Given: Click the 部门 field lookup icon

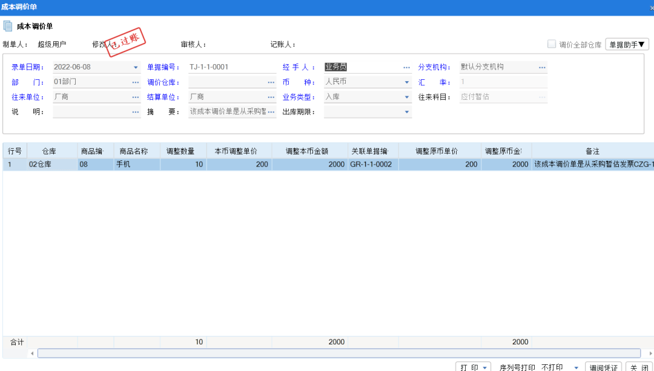Looking at the screenshot, I should 136,81.
